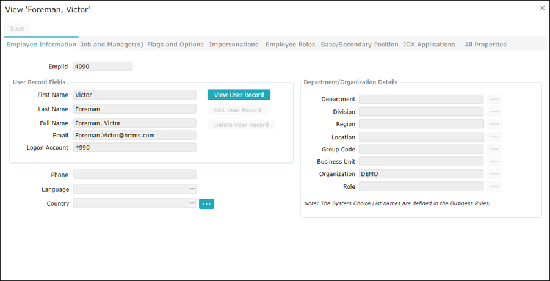Select the Employee Roles tab

point(290,45)
